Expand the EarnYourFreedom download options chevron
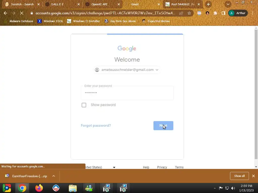 point(54,176)
